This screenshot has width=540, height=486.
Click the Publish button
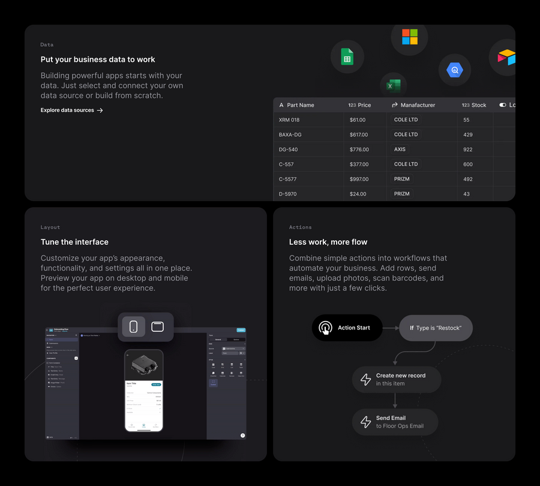tap(241, 330)
